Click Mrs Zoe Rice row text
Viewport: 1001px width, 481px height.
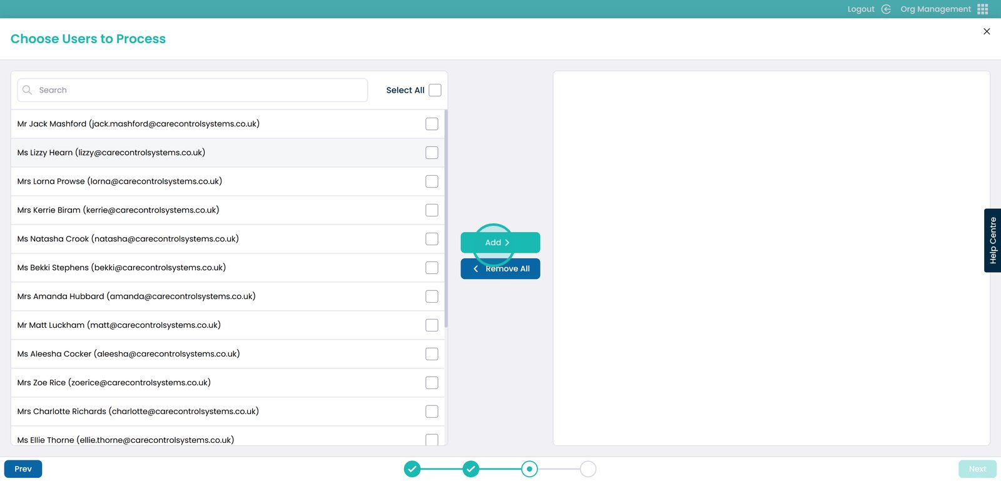(x=114, y=383)
